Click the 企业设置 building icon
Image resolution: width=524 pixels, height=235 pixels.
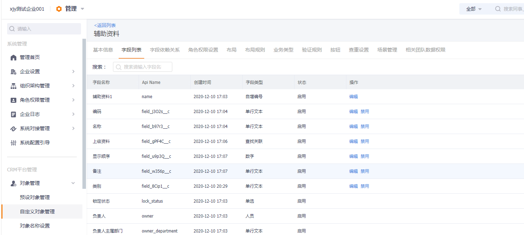pyautogui.click(x=13, y=72)
